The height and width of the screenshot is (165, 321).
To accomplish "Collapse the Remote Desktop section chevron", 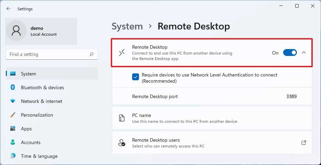I will tap(304, 53).
